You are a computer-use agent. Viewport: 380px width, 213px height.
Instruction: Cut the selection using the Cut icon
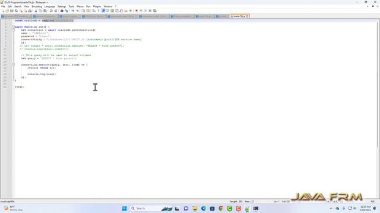36,11
